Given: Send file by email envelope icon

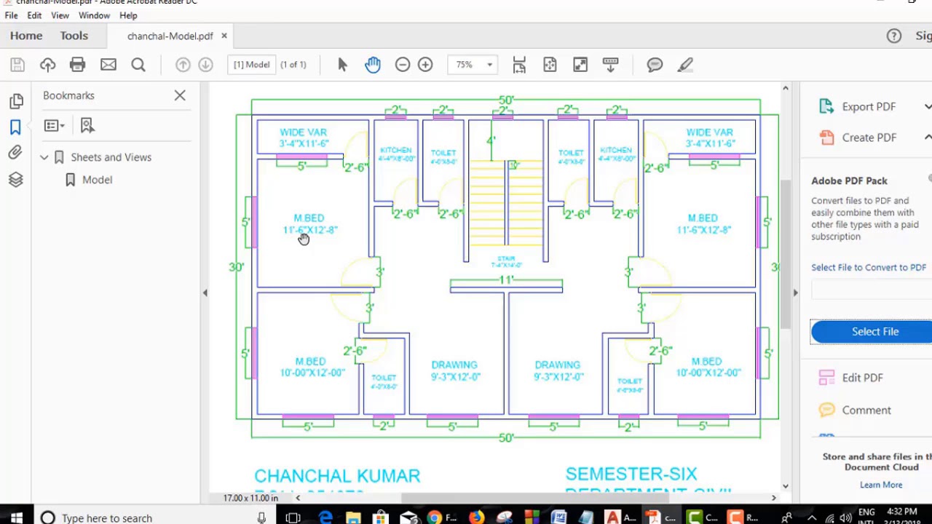Looking at the screenshot, I should (x=108, y=65).
